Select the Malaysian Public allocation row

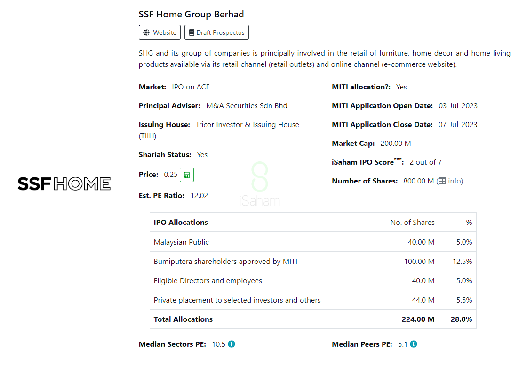pos(181,242)
